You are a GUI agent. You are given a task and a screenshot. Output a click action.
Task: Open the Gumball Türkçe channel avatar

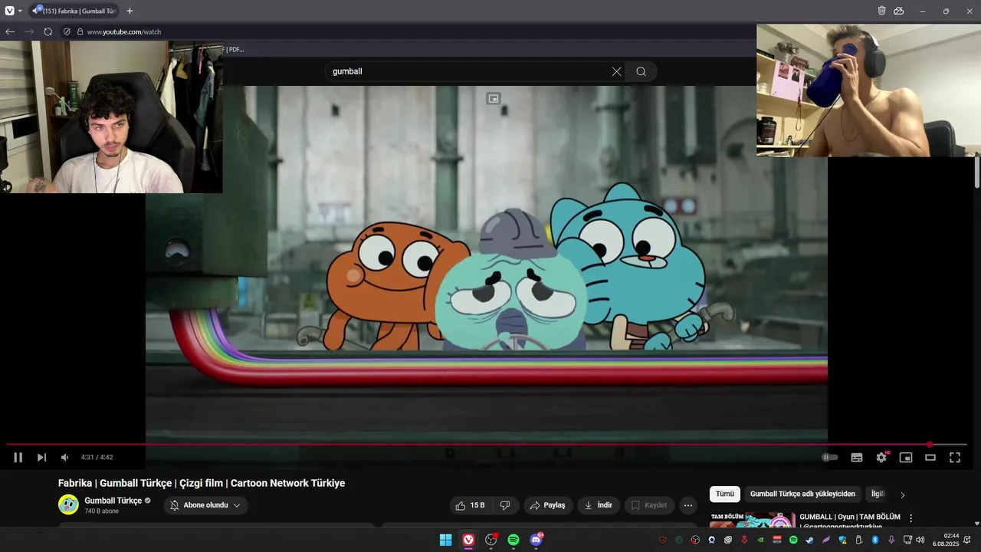[68, 504]
